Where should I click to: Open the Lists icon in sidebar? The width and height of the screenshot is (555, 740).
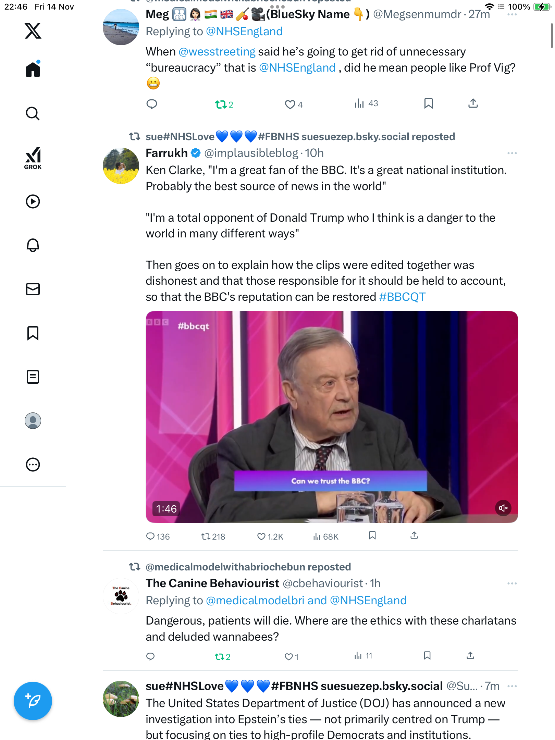pos(33,377)
